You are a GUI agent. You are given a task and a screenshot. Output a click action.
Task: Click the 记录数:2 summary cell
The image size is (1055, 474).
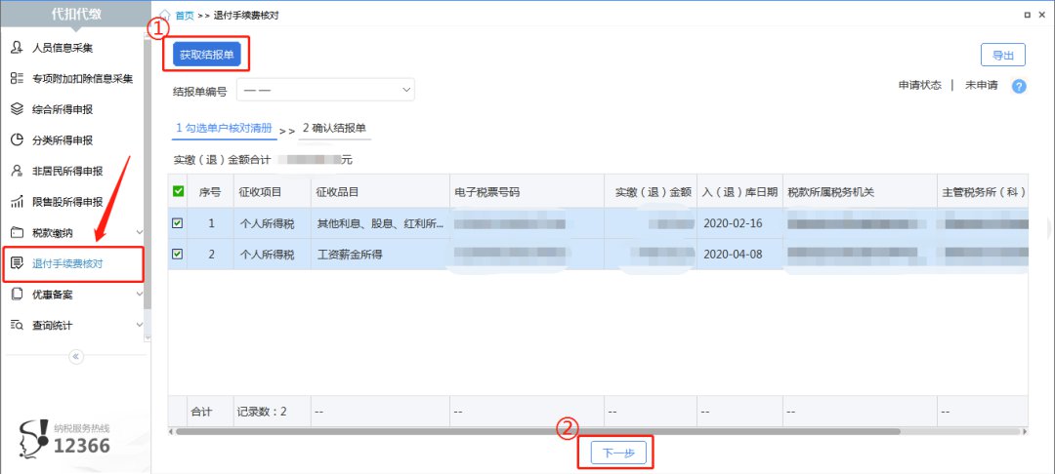coord(272,411)
